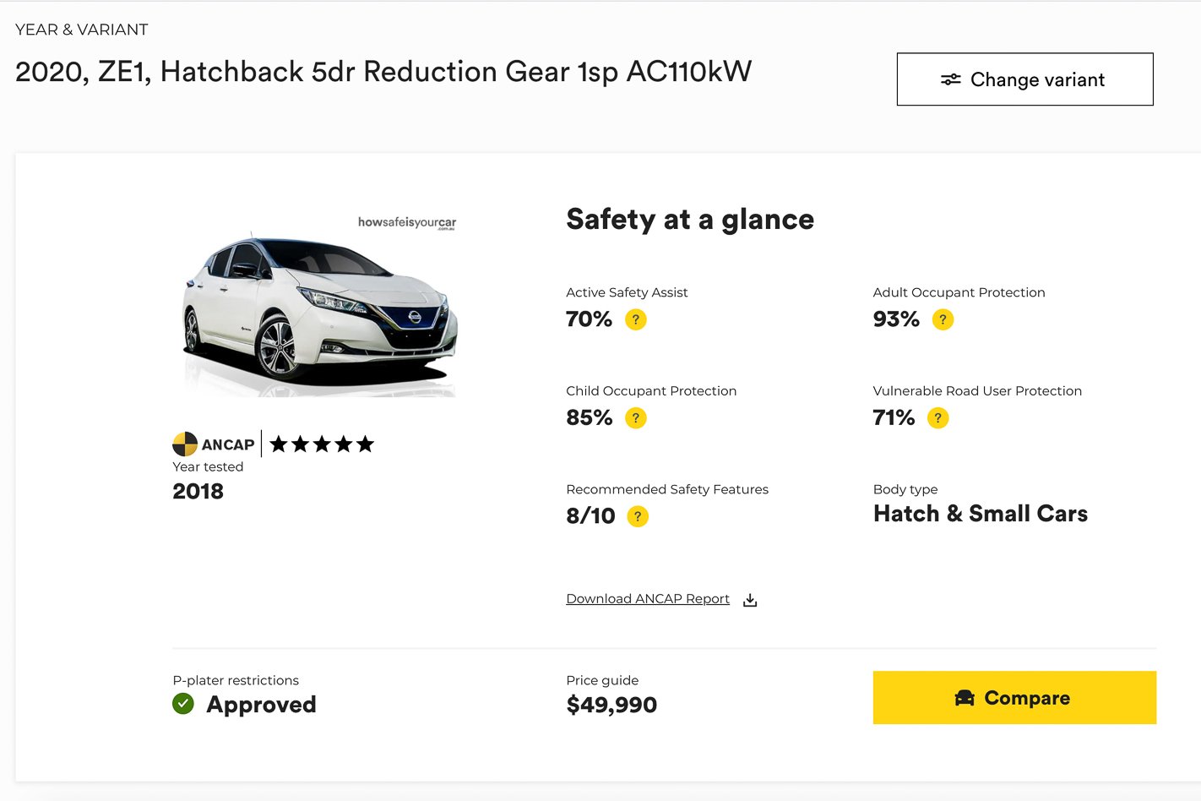Click the five-star ANCAP rating

[x=322, y=444]
